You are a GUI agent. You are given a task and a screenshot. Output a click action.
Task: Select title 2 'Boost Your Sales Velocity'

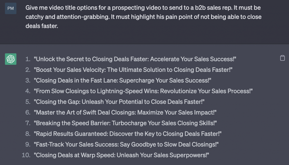(x=133, y=70)
